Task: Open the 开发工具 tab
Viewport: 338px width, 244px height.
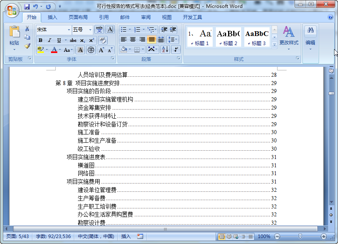Action: pyautogui.click(x=192, y=17)
